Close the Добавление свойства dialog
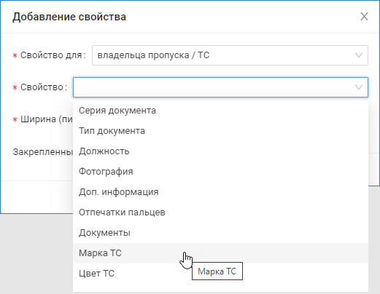The height and width of the screenshot is (294, 380). [x=364, y=17]
